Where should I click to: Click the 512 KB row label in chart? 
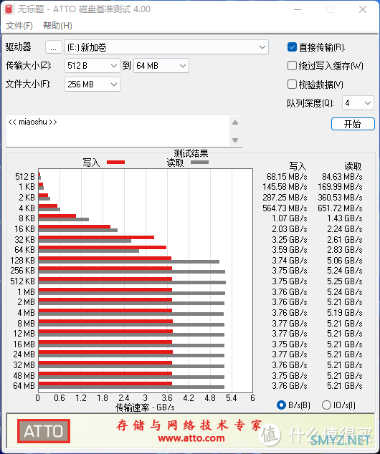[x=23, y=281]
